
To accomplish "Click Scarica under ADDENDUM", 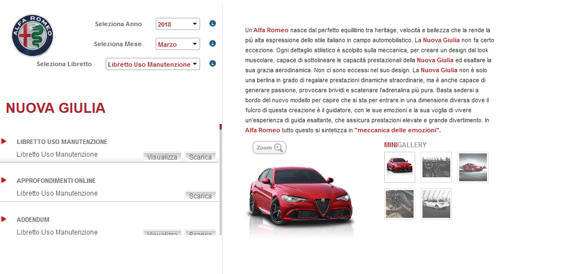I will click(200, 232).
